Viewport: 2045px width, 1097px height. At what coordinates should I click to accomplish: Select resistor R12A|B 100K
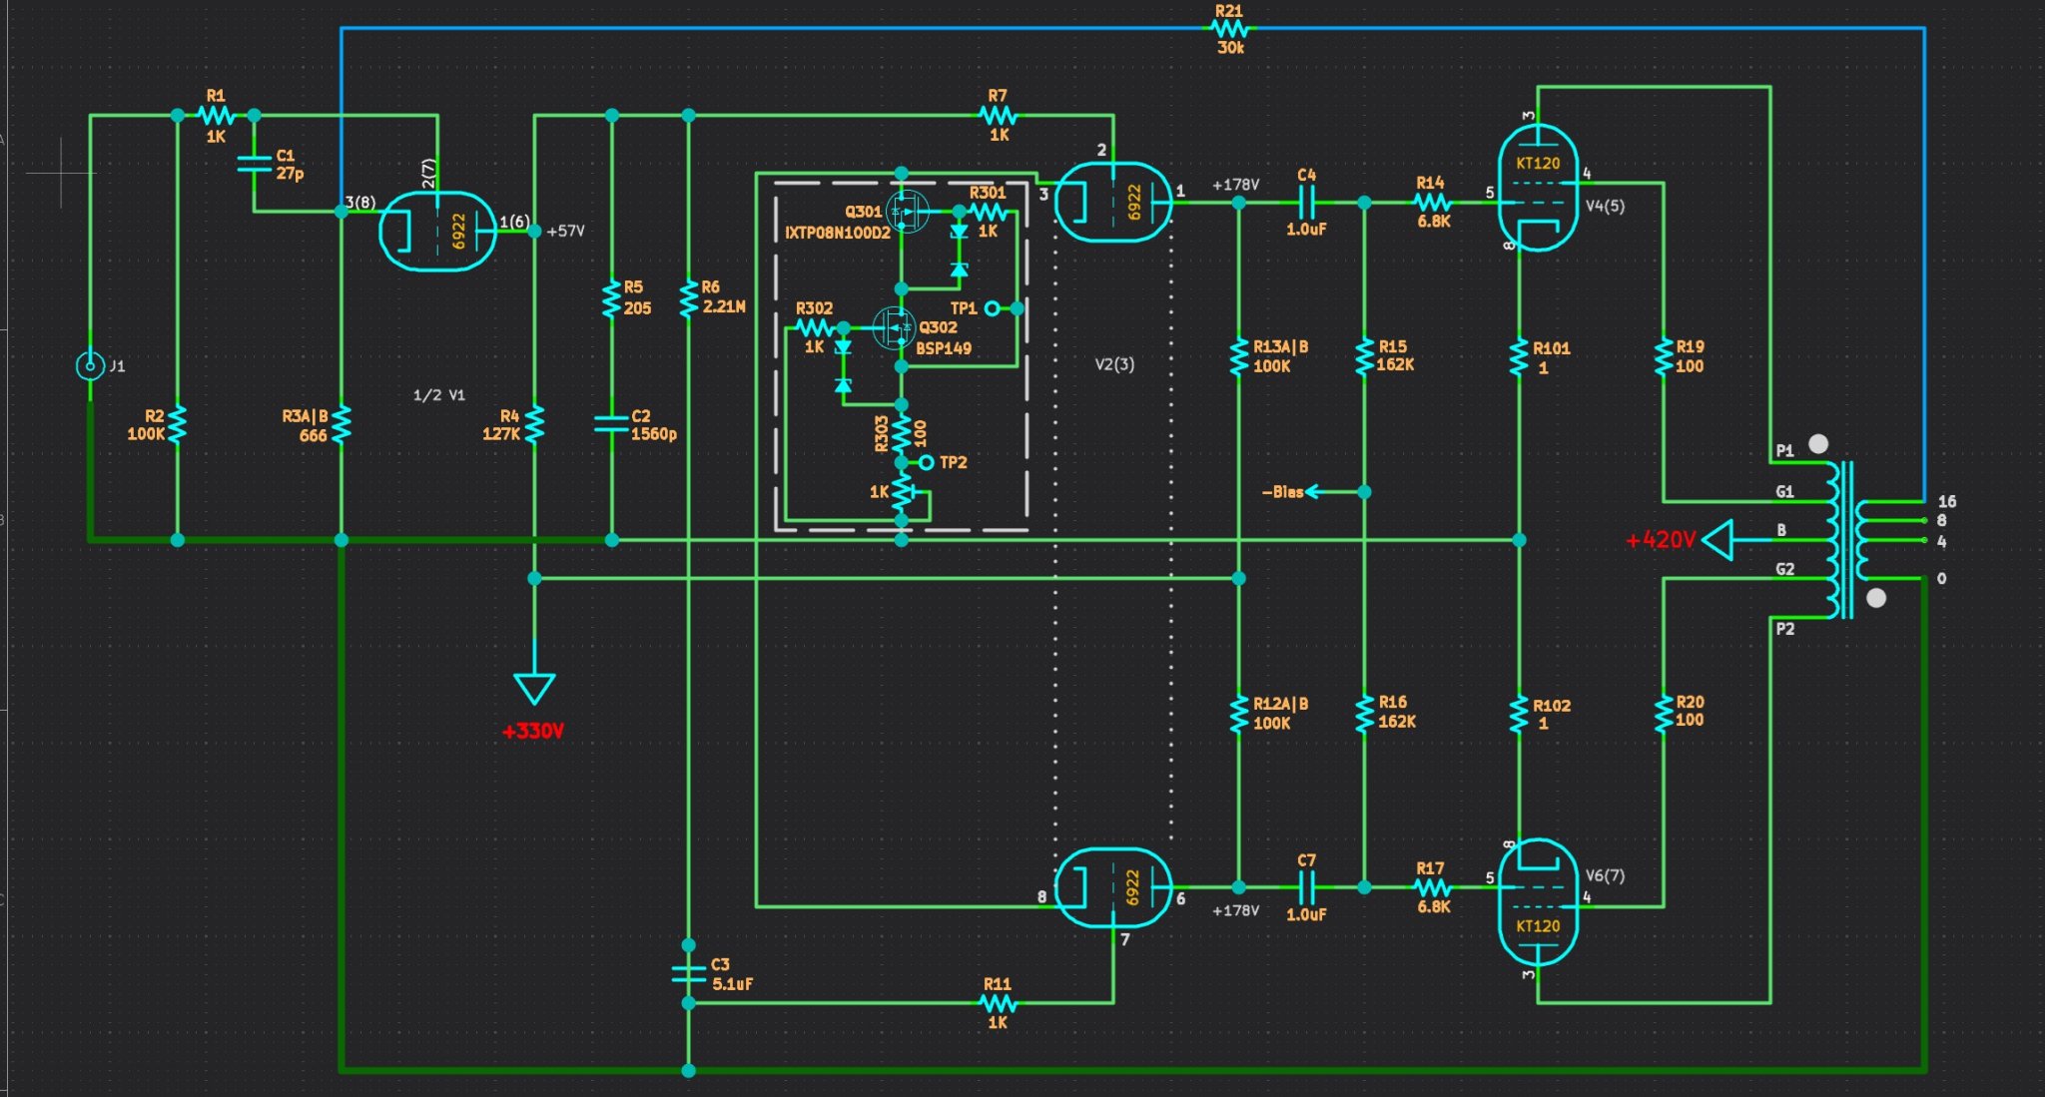pos(1238,714)
